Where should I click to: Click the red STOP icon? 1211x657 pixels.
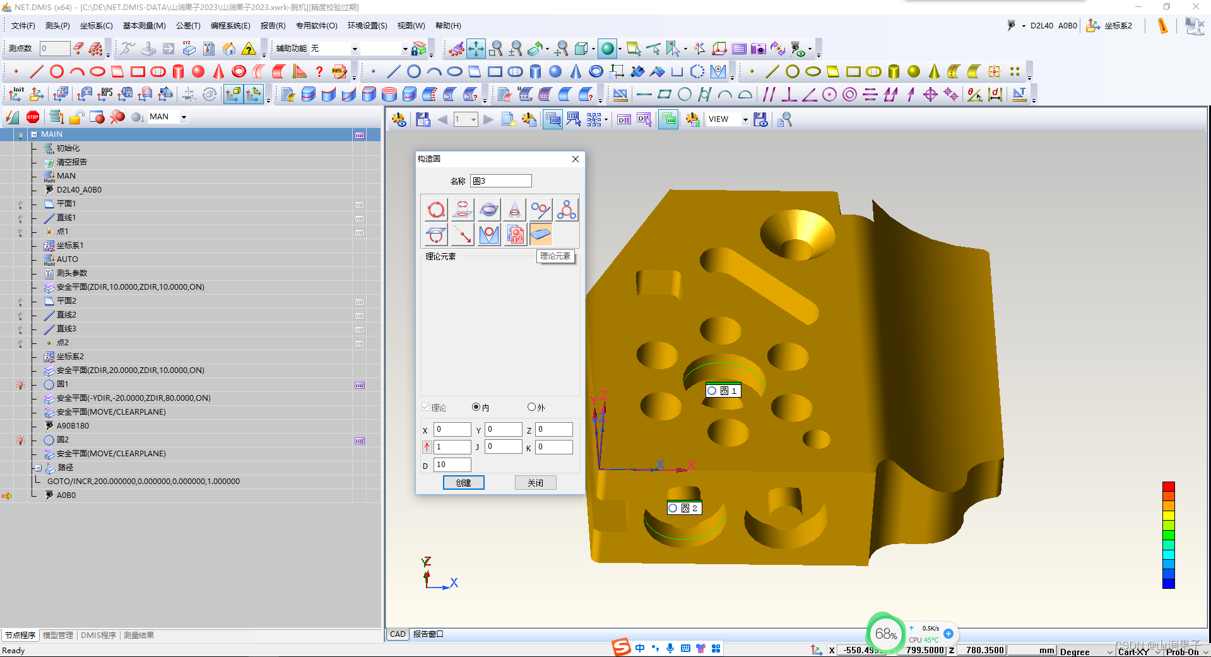click(33, 117)
